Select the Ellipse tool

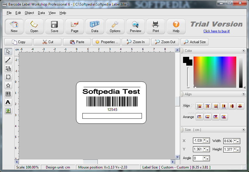8,77
